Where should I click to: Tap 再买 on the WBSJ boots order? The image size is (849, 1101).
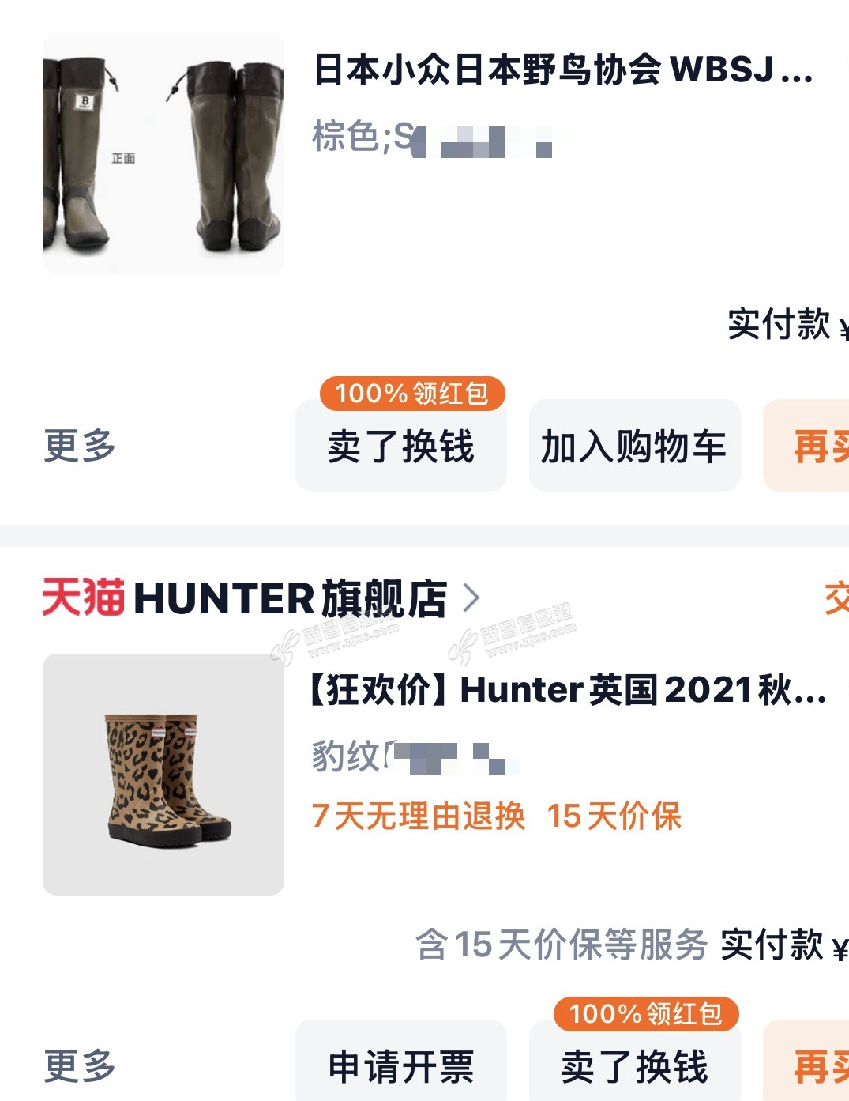click(806, 446)
